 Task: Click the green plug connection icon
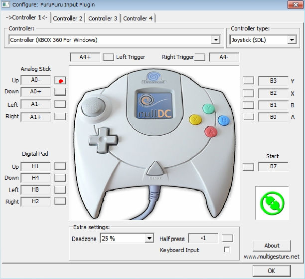(272, 203)
